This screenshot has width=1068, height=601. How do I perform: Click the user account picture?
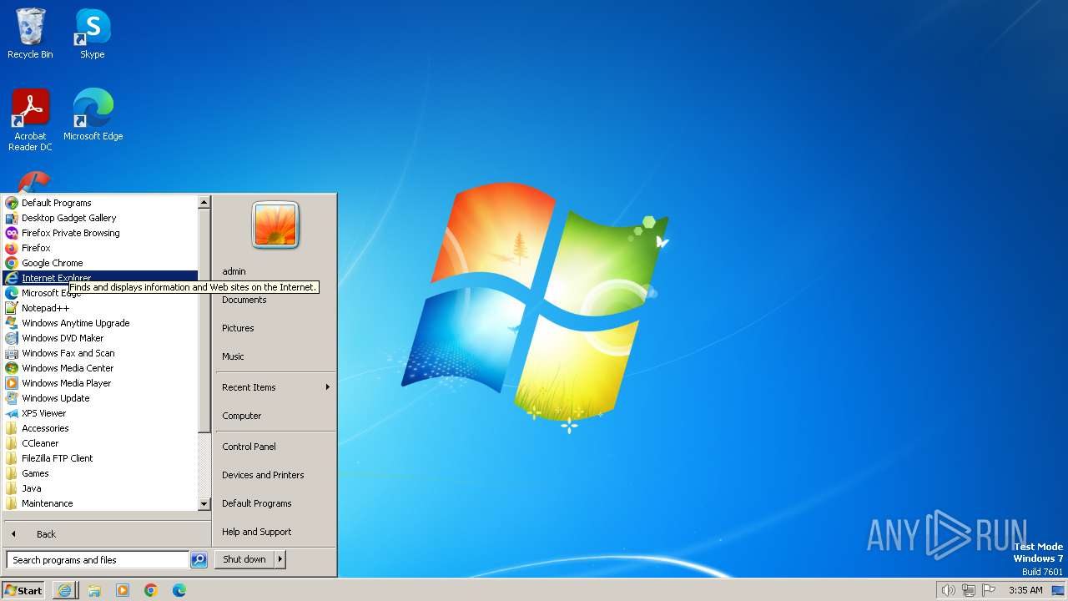tap(275, 225)
